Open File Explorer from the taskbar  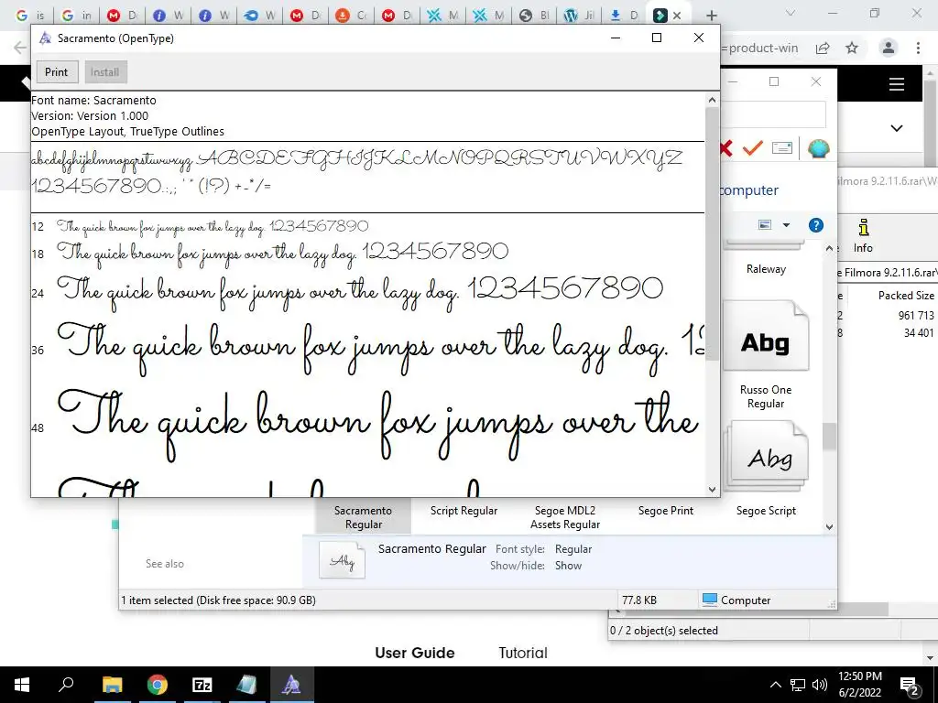[x=112, y=685]
